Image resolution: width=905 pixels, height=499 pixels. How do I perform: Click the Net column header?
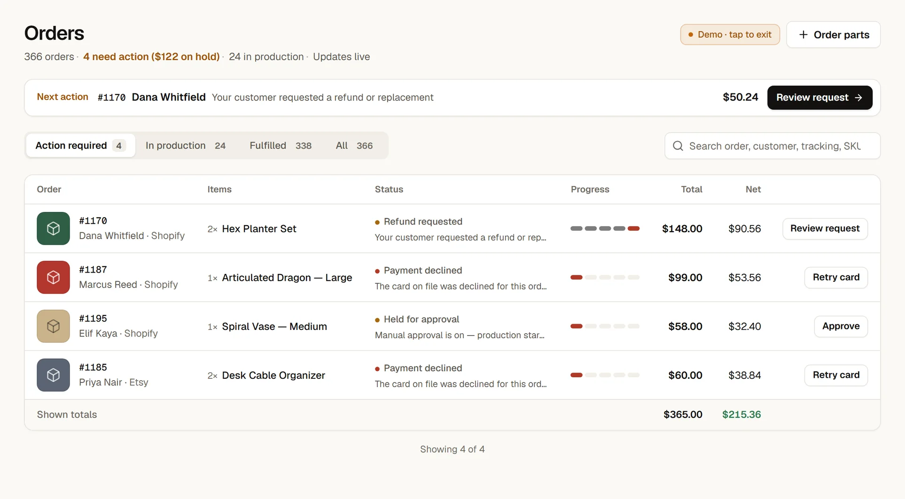[x=753, y=189]
